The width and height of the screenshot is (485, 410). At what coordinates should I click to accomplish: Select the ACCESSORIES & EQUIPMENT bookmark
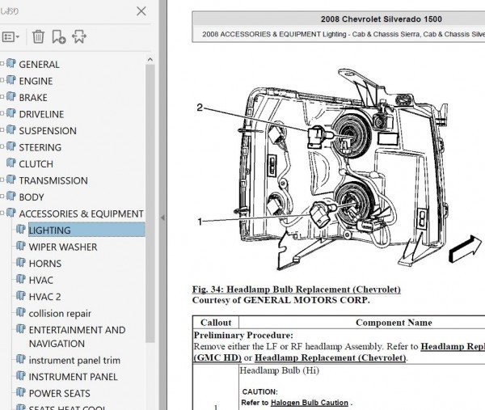point(81,213)
